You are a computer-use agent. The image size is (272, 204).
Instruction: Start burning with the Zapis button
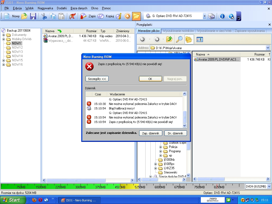pos(88,16)
